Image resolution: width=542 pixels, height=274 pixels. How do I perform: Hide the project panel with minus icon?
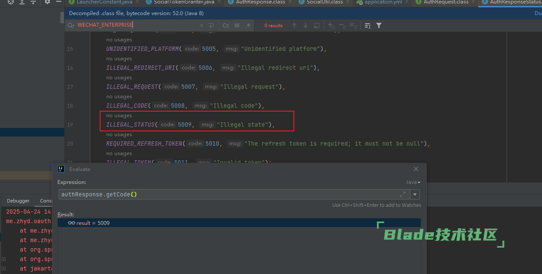(59, 2)
